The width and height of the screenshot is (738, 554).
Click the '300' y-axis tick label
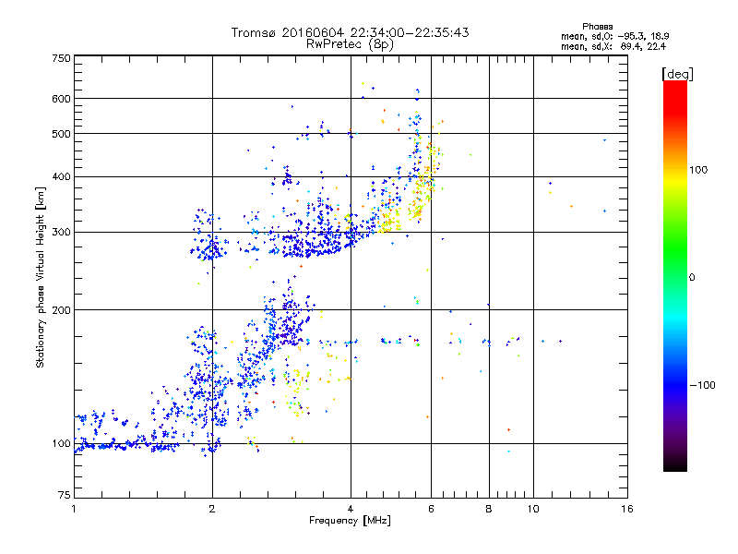tap(61, 233)
